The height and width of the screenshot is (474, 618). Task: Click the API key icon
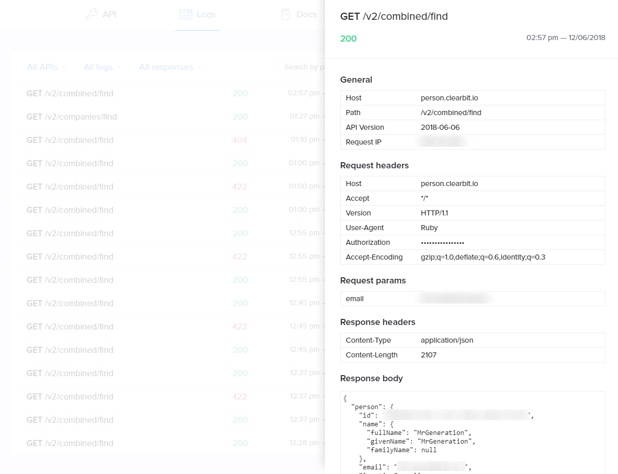click(92, 14)
